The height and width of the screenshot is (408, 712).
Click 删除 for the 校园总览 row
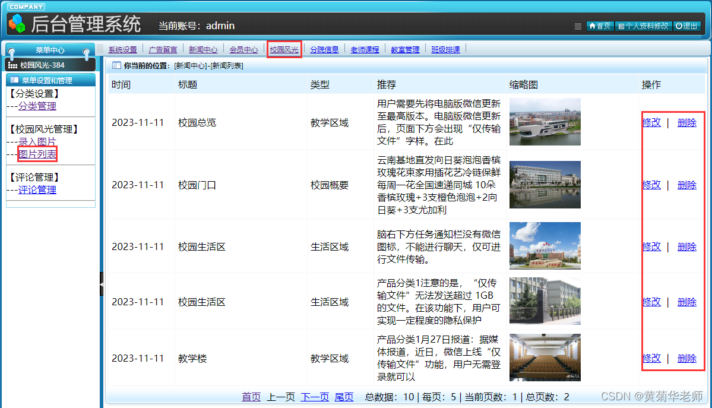(x=686, y=123)
